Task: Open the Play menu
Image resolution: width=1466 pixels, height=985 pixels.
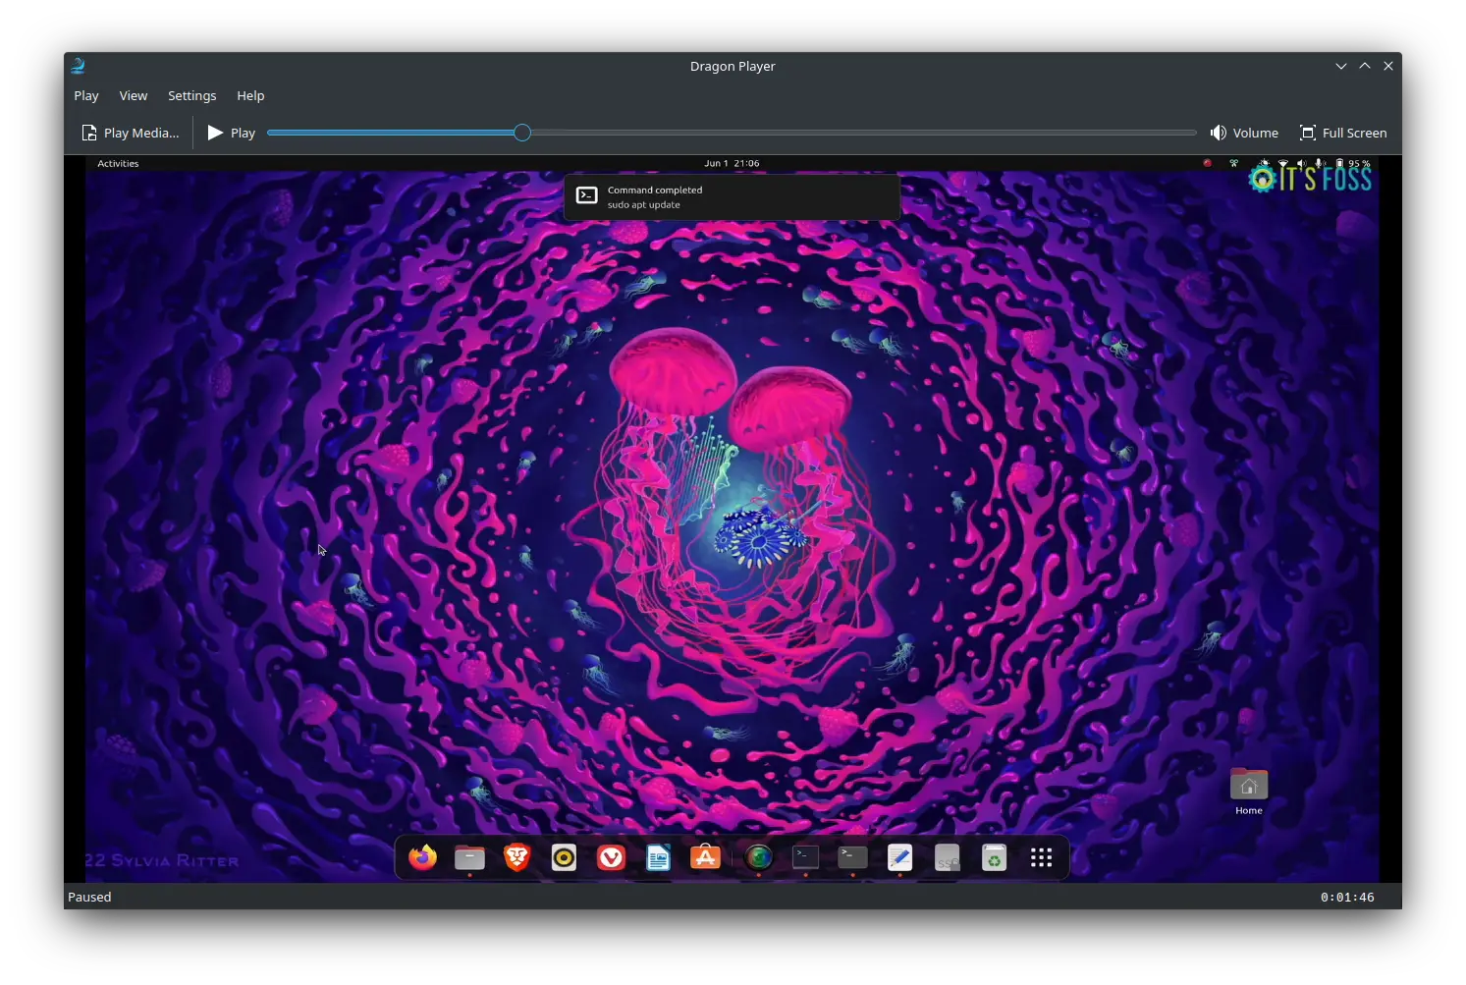Action: pyautogui.click(x=86, y=95)
